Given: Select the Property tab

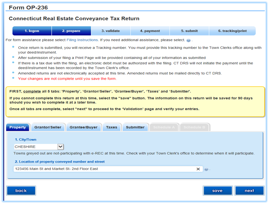Looking at the screenshot, I should 18,127.
